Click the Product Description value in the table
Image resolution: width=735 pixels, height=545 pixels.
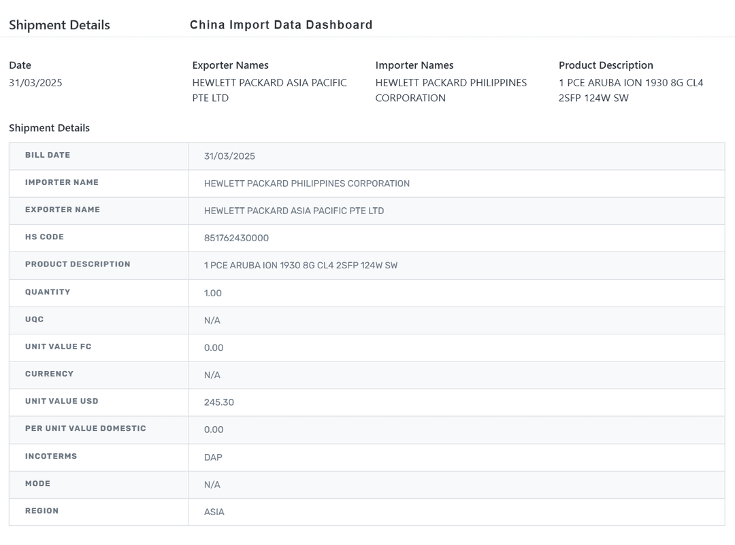(x=300, y=266)
